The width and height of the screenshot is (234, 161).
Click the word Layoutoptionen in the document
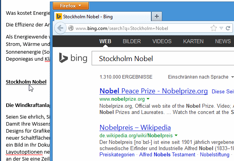coord(24,152)
